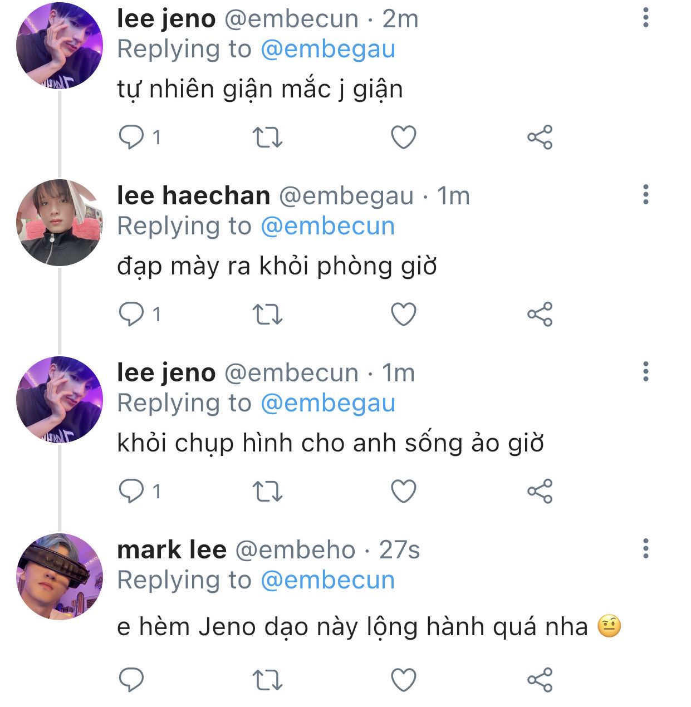Retweet Haechan's tweet
Viewport: 691px width, 707px height.
tap(268, 315)
